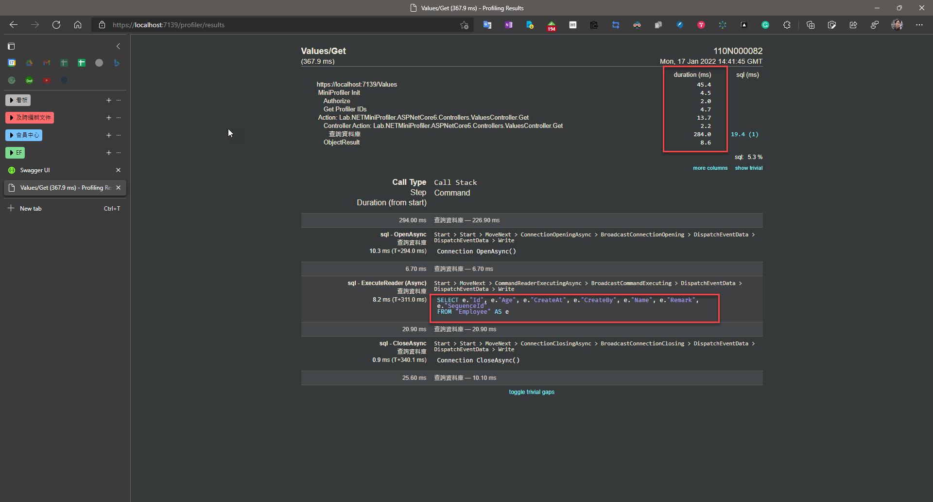Open the tab actions menu icon
This screenshot has width=933, height=502.
(11, 46)
